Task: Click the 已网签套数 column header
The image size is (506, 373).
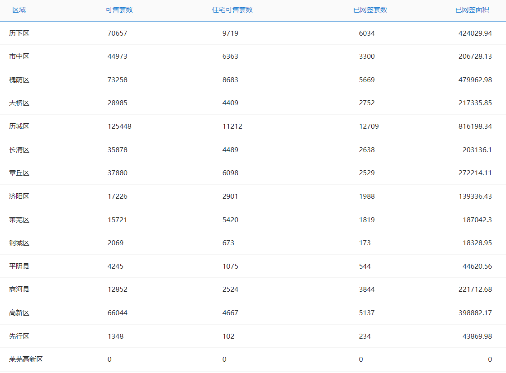Action: point(370,10)
